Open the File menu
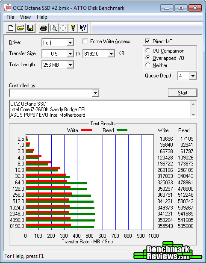The width and height of the screenshot is (206, 263). (10, 17)
